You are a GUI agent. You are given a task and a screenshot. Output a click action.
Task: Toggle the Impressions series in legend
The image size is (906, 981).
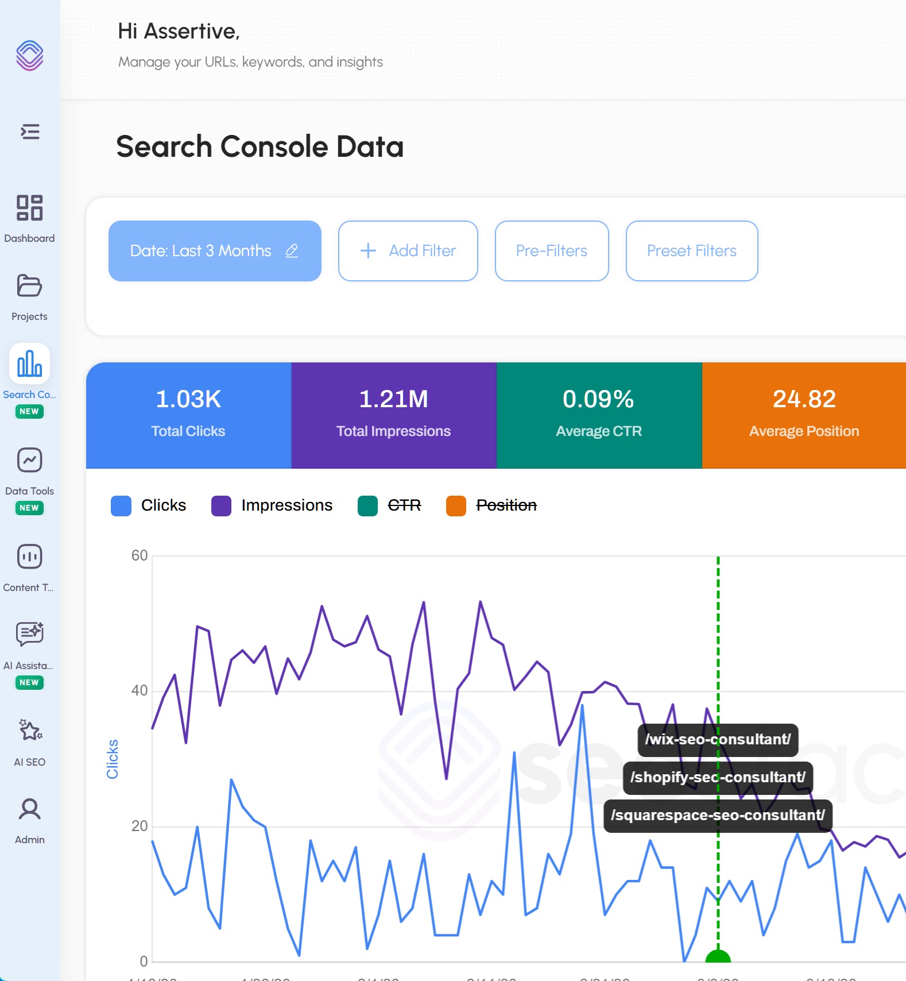pyautogui.click(x=272, y=505)
